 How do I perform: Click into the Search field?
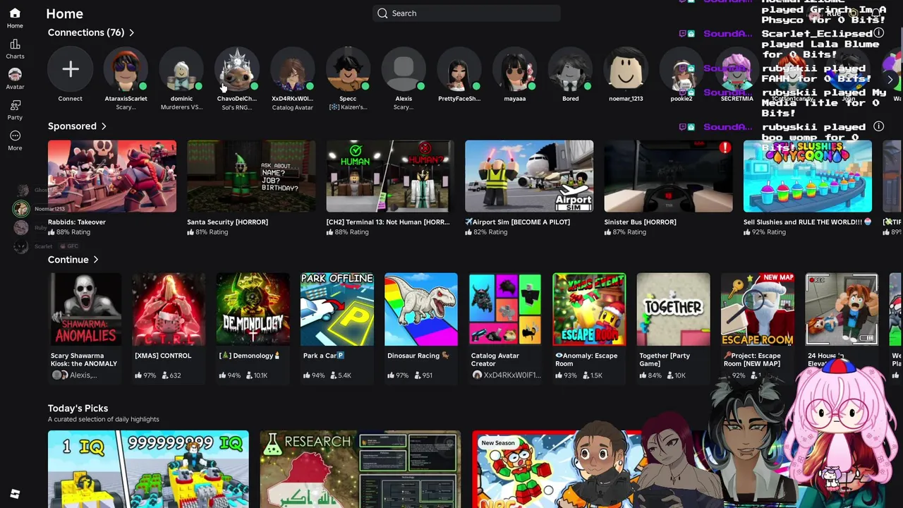[466, 13]
